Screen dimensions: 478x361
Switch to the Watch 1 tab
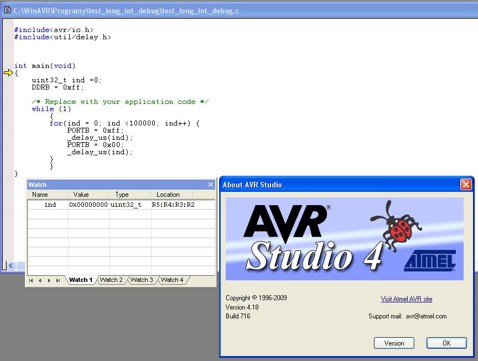coord(81,280)
